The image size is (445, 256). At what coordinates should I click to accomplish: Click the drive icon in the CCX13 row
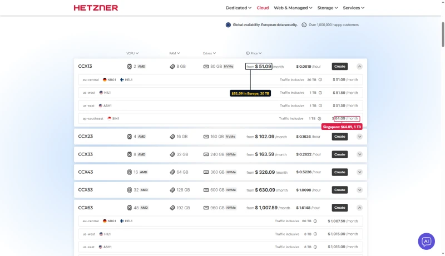coord(206,67)
